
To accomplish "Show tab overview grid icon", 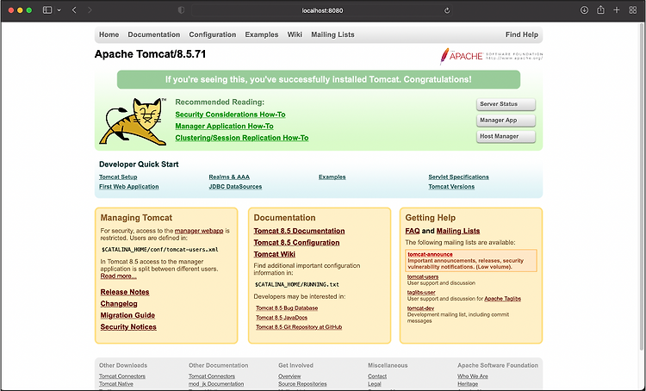I will 633,10.
